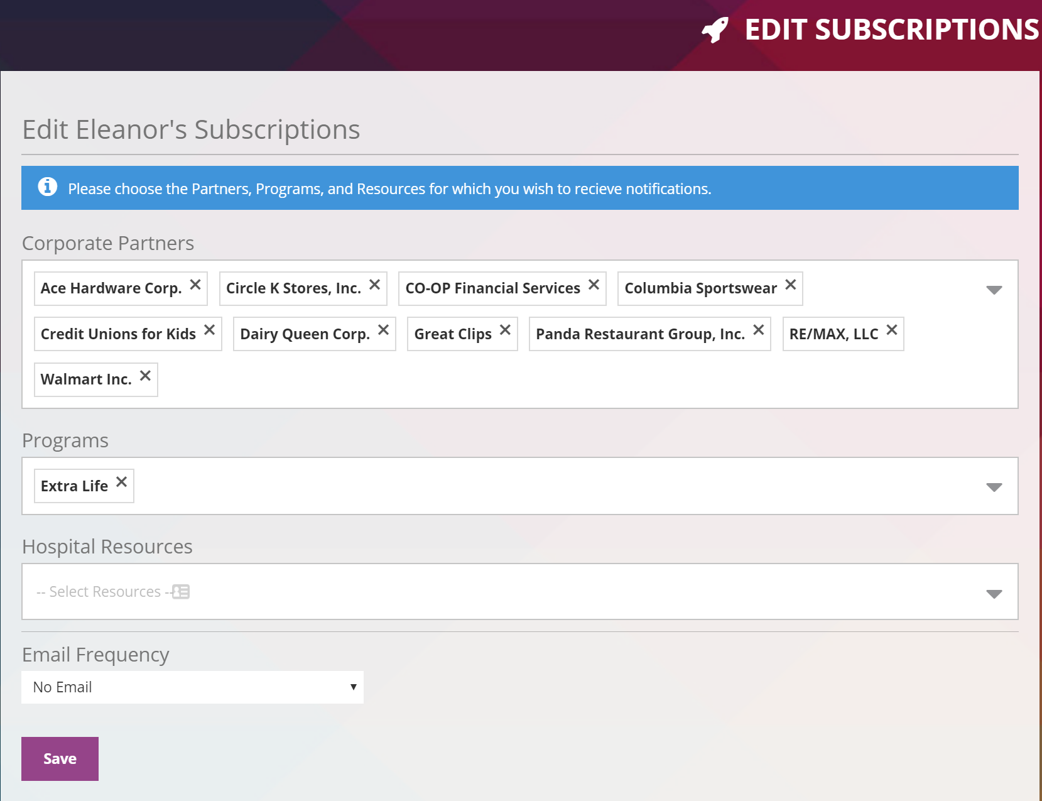
Task: Remove RE/MAX, LLC tag
Action: pos(891,330)
